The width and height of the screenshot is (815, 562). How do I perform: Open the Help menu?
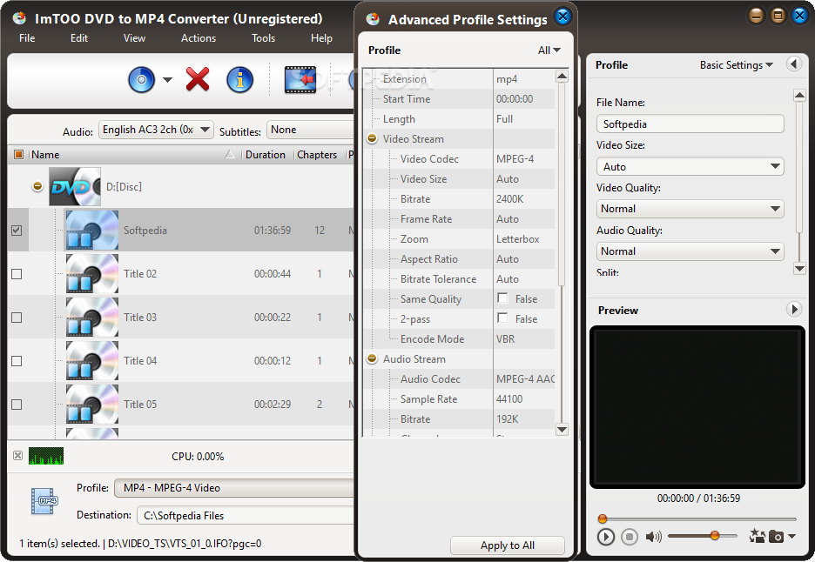pos(321,38)
